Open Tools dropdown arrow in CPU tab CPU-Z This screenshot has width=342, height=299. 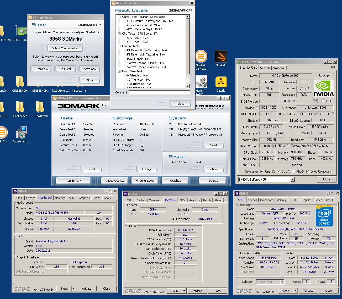[x=296, y=291]
